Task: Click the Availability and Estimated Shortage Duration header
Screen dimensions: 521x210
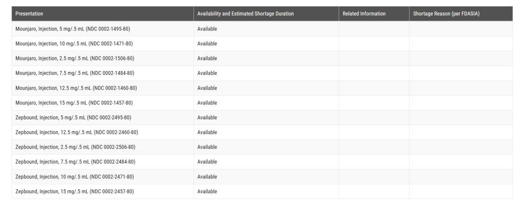Action: (x=245, y=14)
